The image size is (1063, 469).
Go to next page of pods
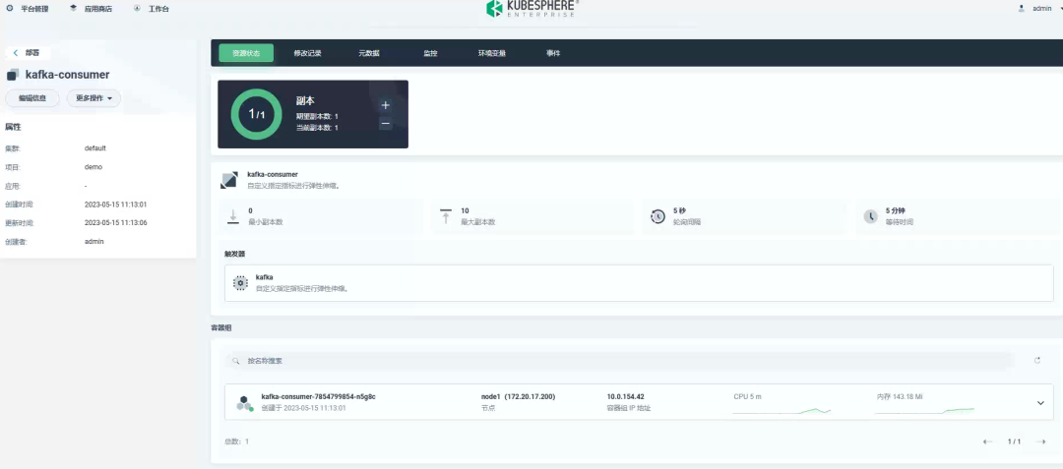pyautogui.click(x=1040, y=441)
